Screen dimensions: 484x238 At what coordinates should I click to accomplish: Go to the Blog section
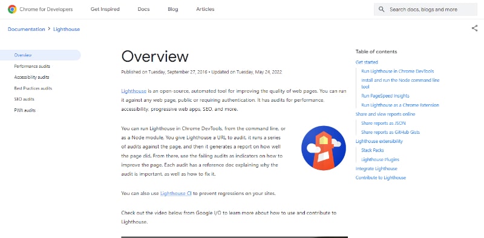(x=173, y=9)
